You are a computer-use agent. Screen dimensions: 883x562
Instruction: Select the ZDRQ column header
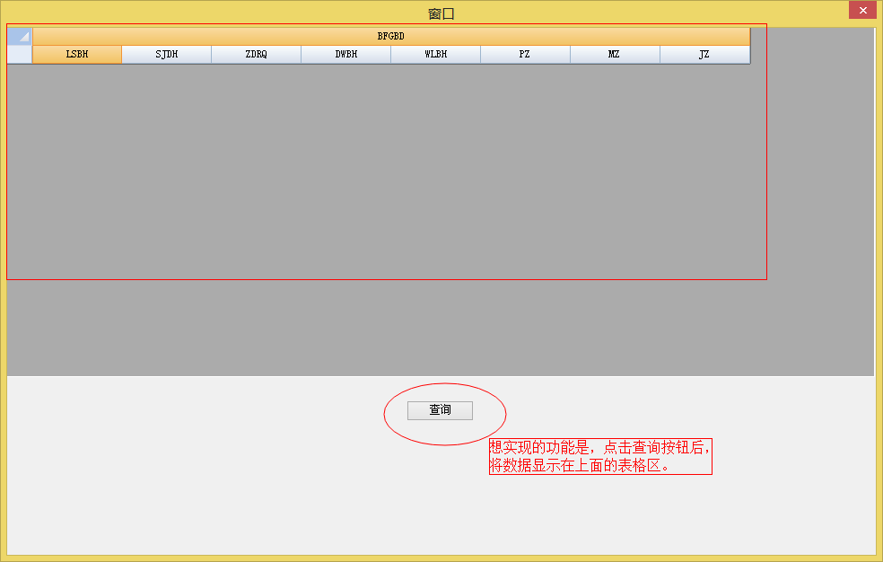click(x=257, y=55)
